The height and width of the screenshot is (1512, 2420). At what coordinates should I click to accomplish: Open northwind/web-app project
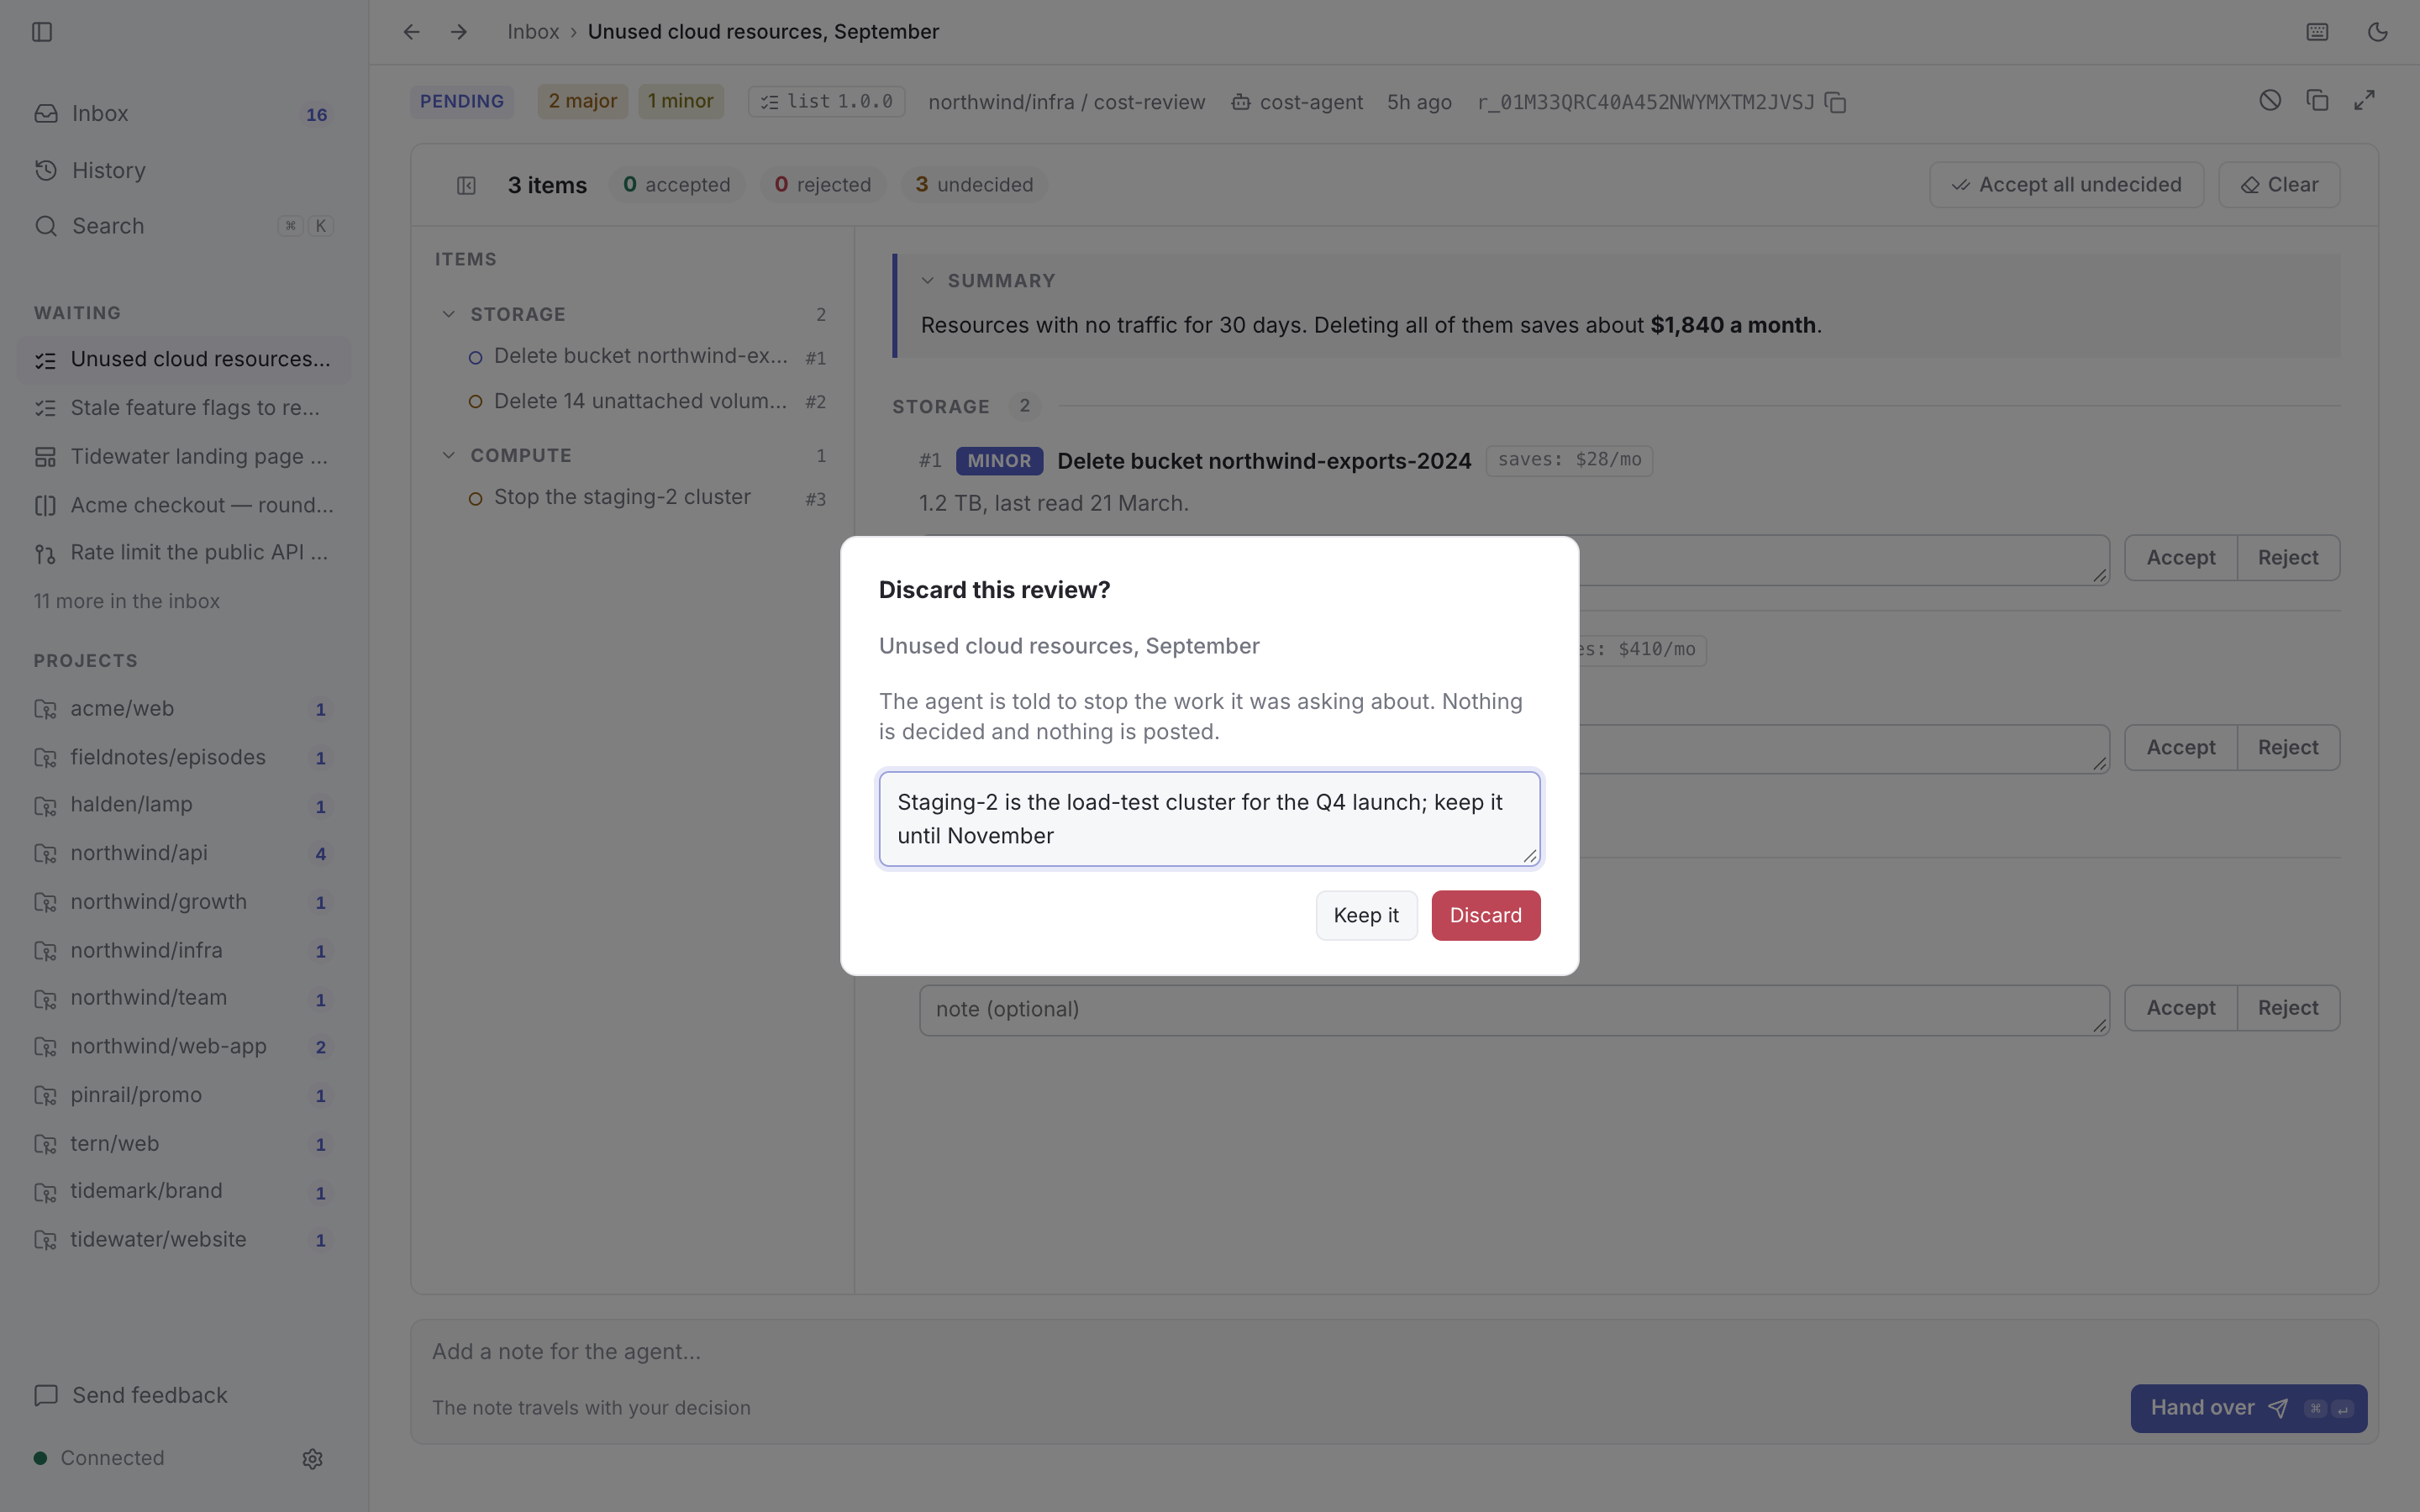[184, 1046]
